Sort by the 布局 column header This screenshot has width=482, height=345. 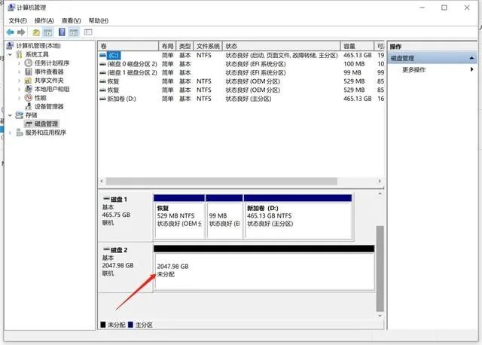tap(167, 46)
